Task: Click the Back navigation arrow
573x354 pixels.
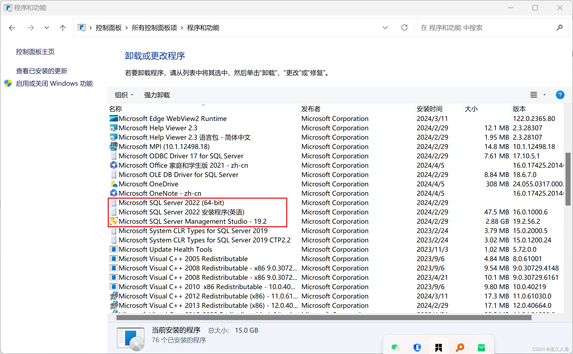Action: (x=12, y=28)
